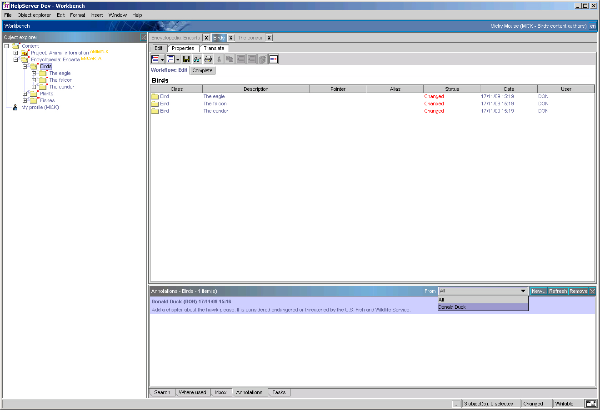Click the insert-after list icon in toolbar
Screen dimensions: 600x410
click(170, 59)
